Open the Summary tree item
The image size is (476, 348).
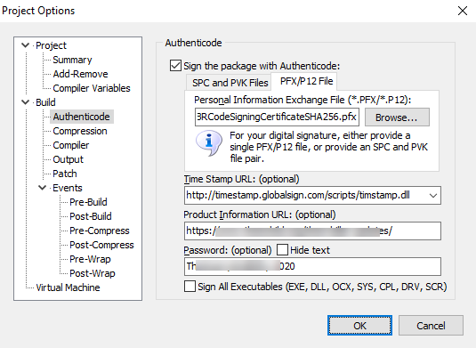coord(72,60)
